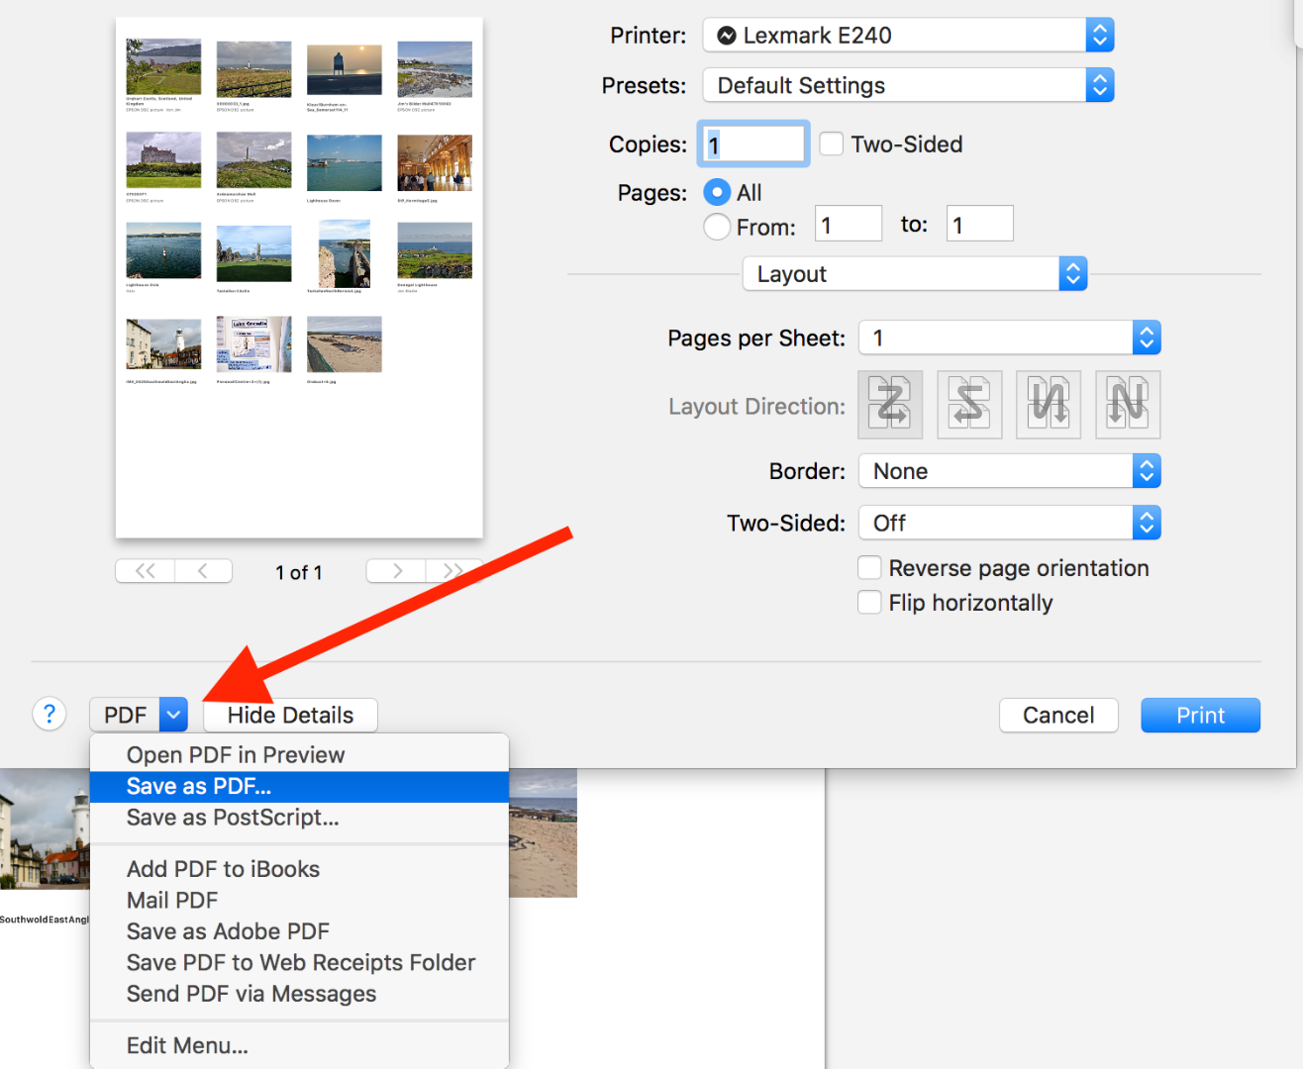Click the Cancel button

click(1058, 715)
